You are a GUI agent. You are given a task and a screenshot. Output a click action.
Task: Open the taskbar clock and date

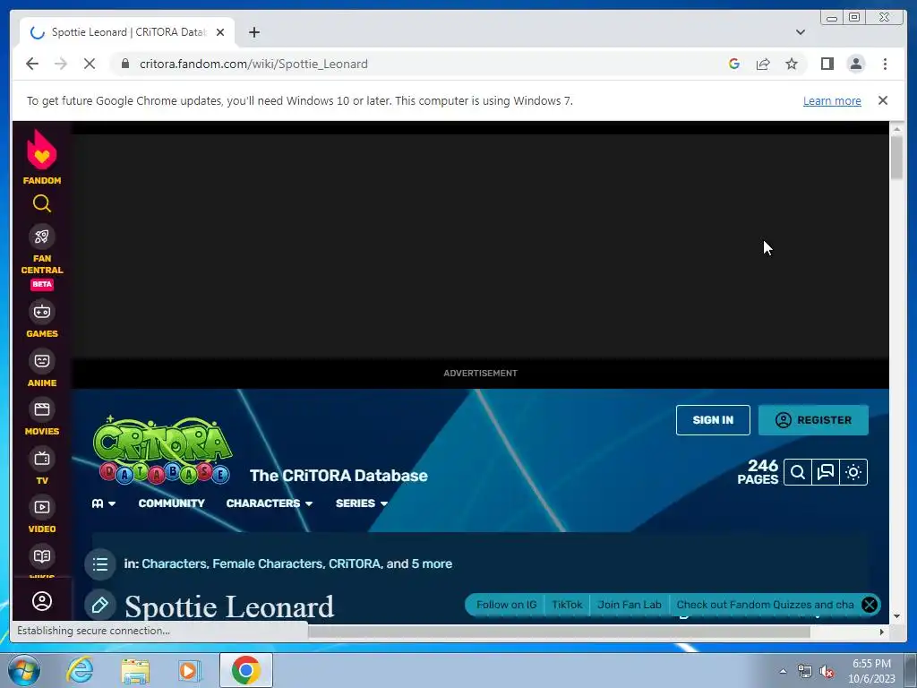click(x=871, y=671)
